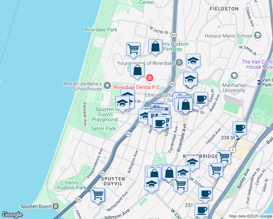Click the Tibbett Ave label near Fieldston
Viewport: 273px width, 219px height.
250,17
